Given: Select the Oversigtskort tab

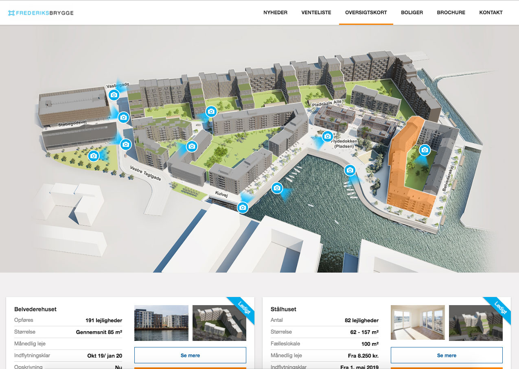Looking at the screenshot, I should pyautogui.click(x=366, y=13).
